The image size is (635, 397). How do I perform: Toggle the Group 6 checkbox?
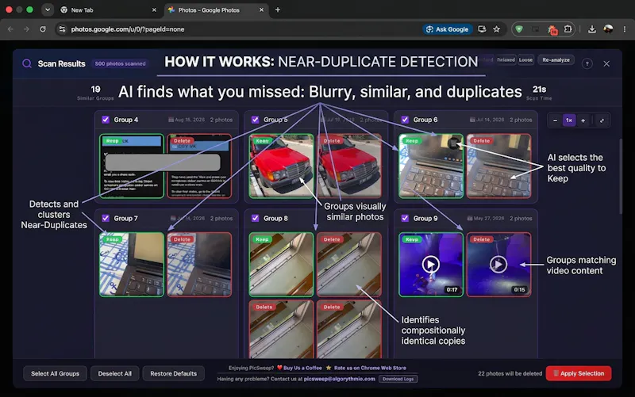point(405,120)
